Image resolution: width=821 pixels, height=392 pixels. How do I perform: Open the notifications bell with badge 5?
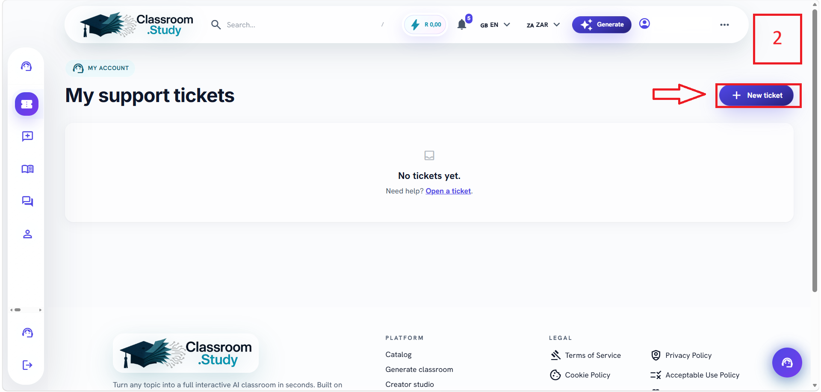[462, 24]
